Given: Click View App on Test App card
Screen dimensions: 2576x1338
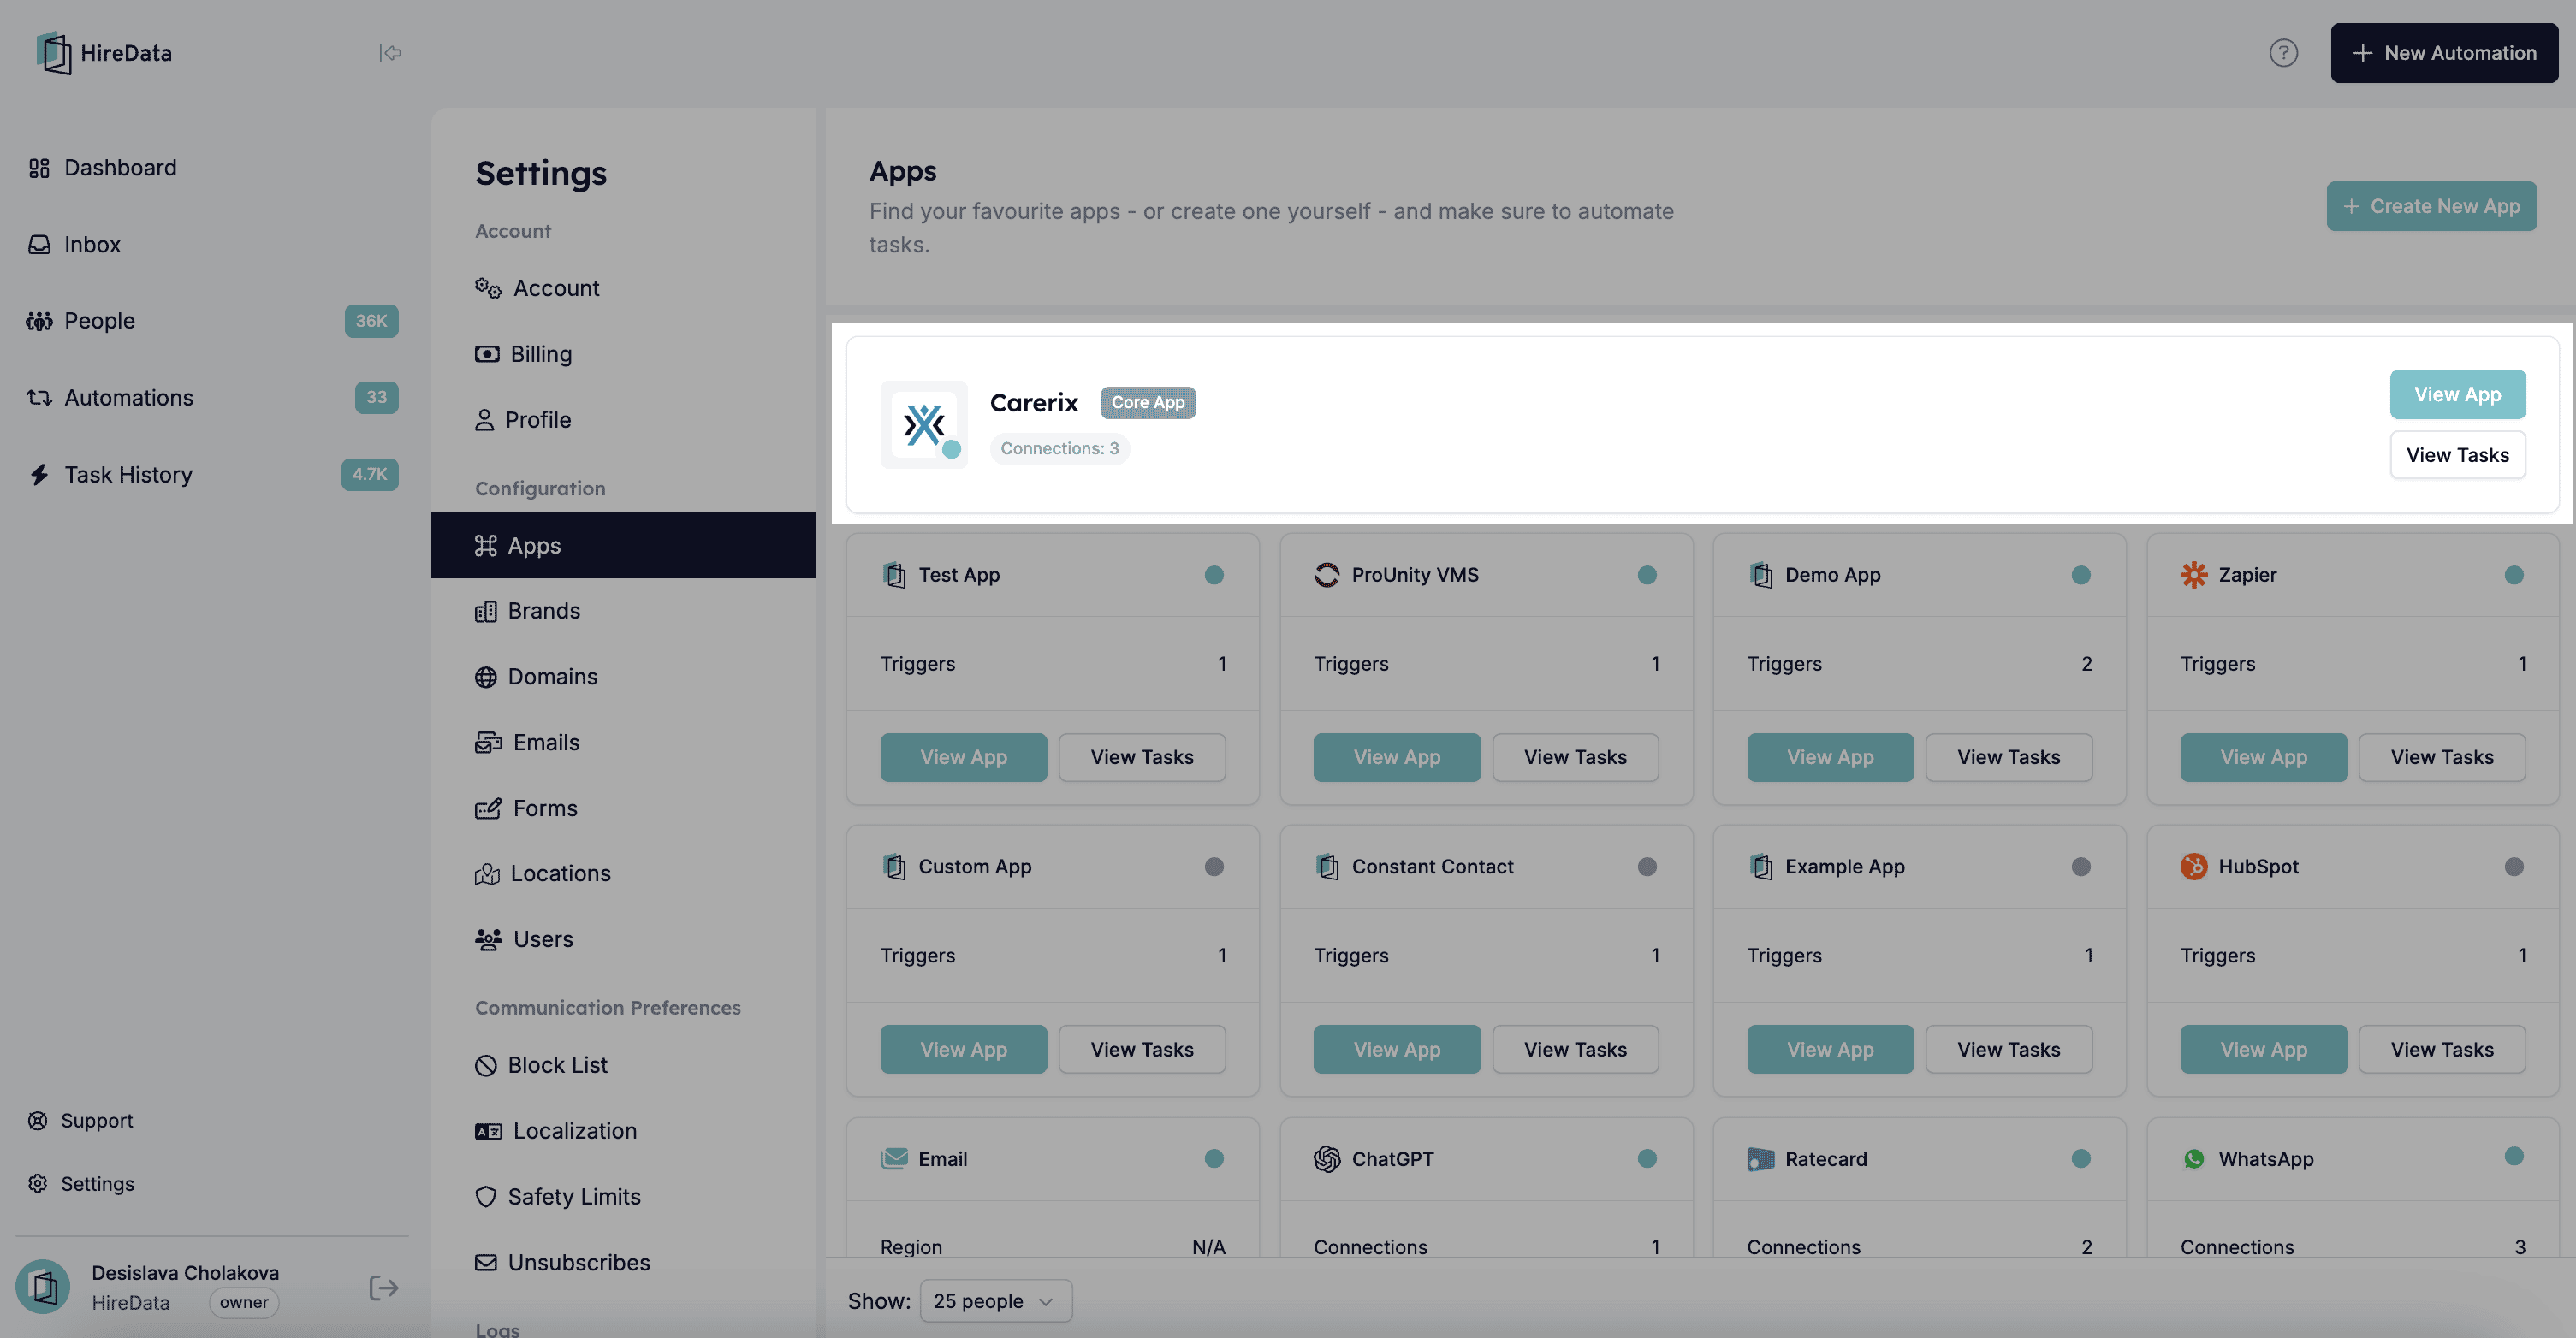Looking at the screenshot, I should point(963,757).
